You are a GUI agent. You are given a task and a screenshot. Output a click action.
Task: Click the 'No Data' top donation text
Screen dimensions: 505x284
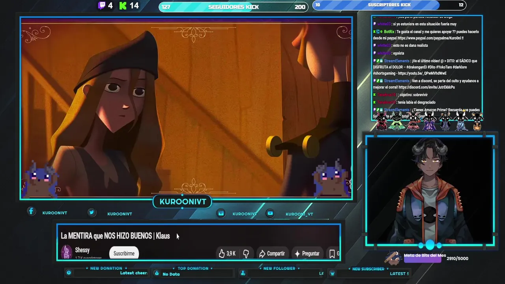(171, 274)
